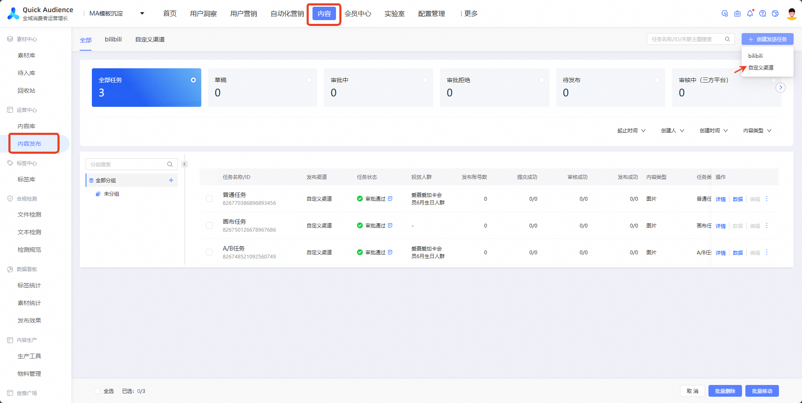Click the 未分组 folder icon
Screen dimensions: 802x403
[98, 194]
